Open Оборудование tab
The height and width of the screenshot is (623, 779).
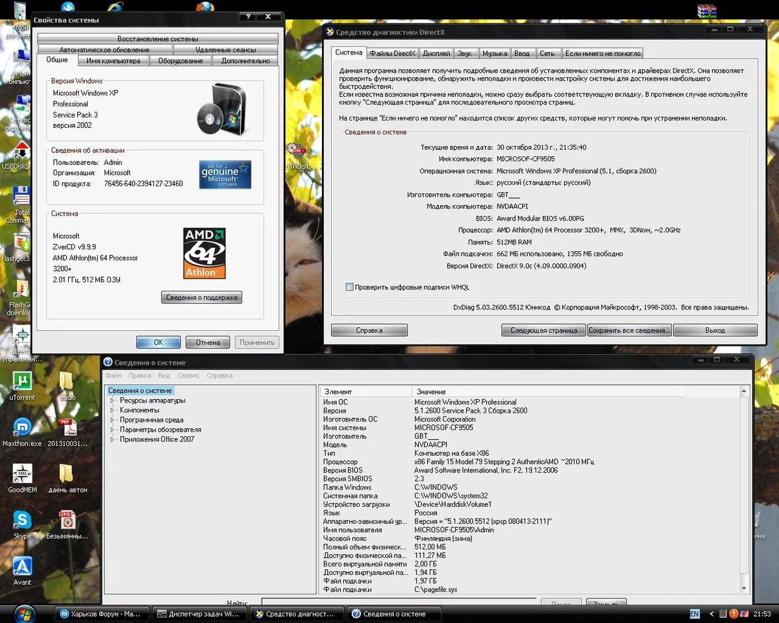[x=181, y=61]
